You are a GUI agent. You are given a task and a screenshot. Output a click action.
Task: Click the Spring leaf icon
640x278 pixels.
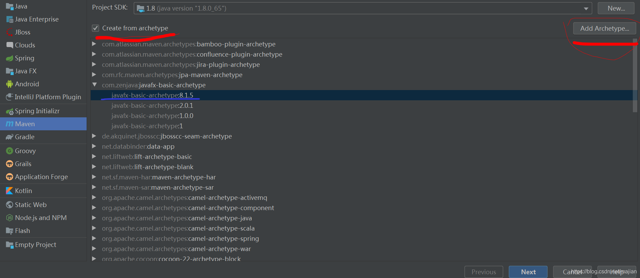[x=10, y=58]
